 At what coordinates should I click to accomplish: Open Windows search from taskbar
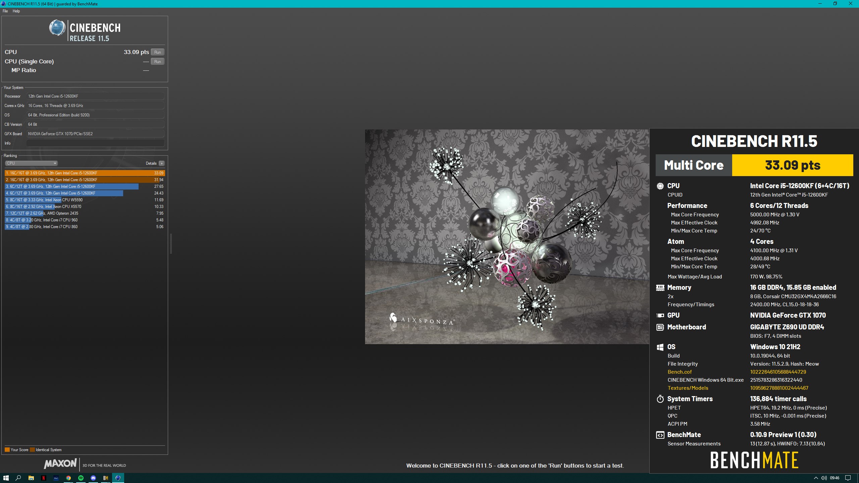pyautogui.click(x=18, y=478)
